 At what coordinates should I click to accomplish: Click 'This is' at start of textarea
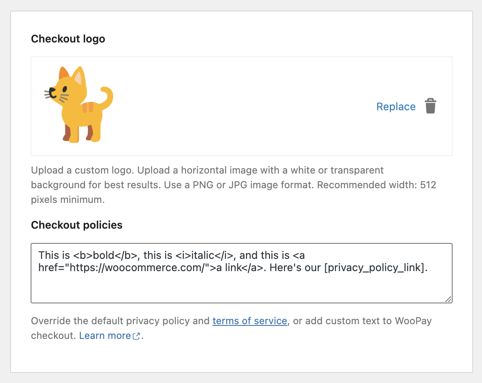point(54,256)
